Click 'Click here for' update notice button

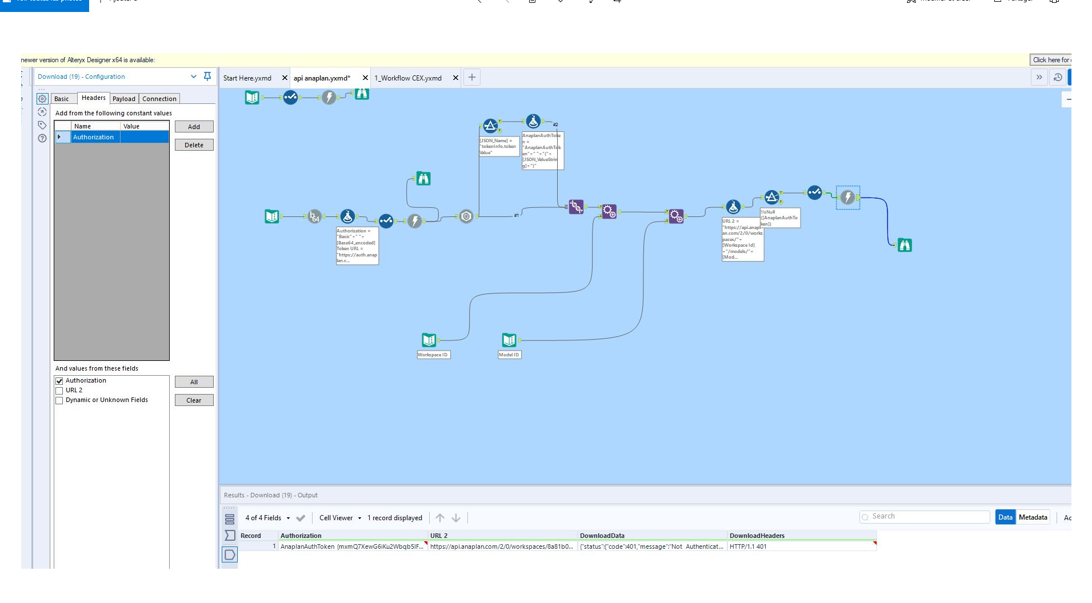1051,60
